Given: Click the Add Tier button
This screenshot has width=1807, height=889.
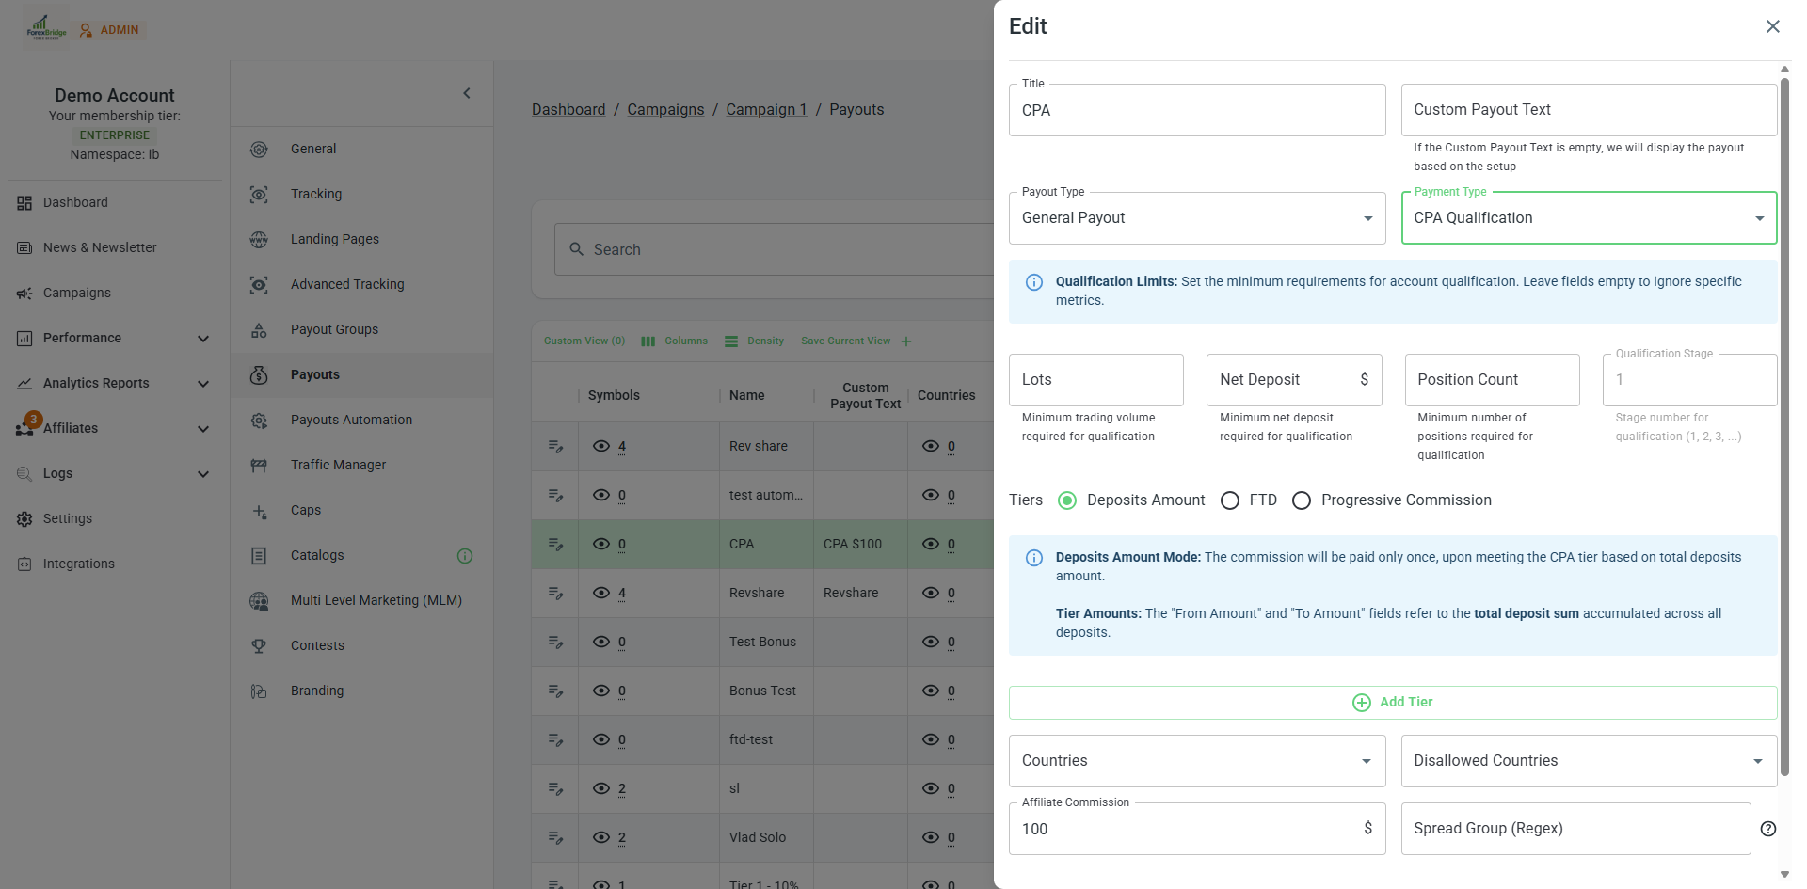Looking at the screenshot, I should 1392,703.
